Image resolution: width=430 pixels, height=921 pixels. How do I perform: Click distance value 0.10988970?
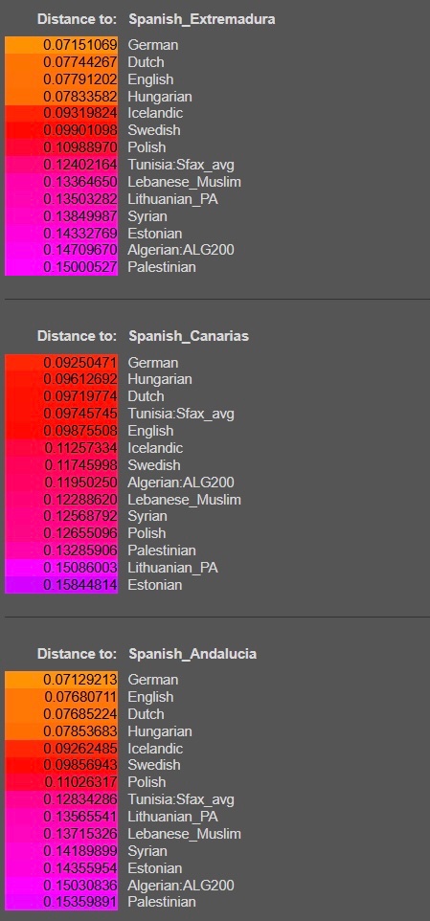81,146
